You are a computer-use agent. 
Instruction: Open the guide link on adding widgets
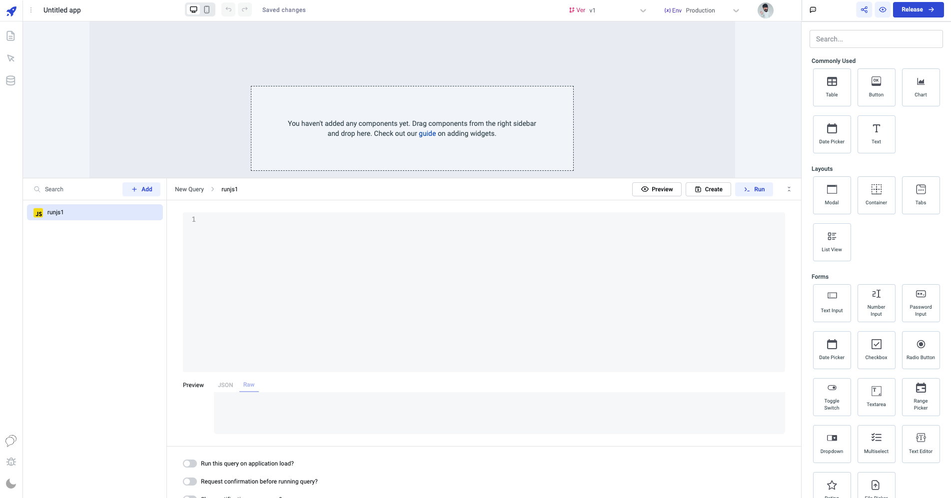click(x=427, y=133)
